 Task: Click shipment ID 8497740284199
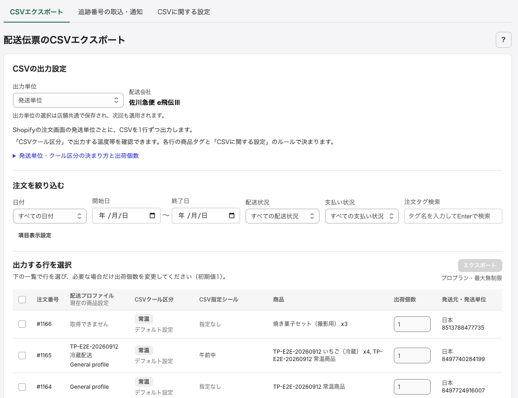pos(463,359)
